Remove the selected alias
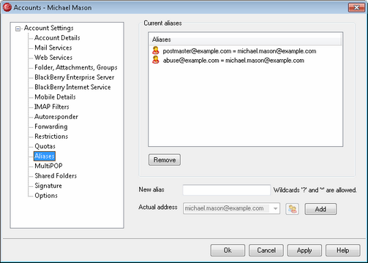368x263 pixels. point(165,160)
